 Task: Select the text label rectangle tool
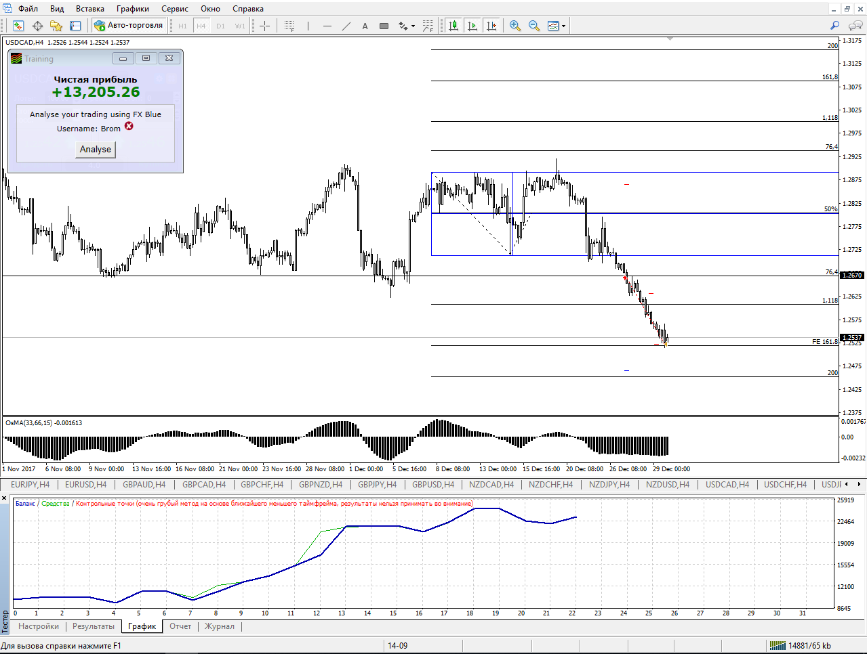(x=384, y=26)
